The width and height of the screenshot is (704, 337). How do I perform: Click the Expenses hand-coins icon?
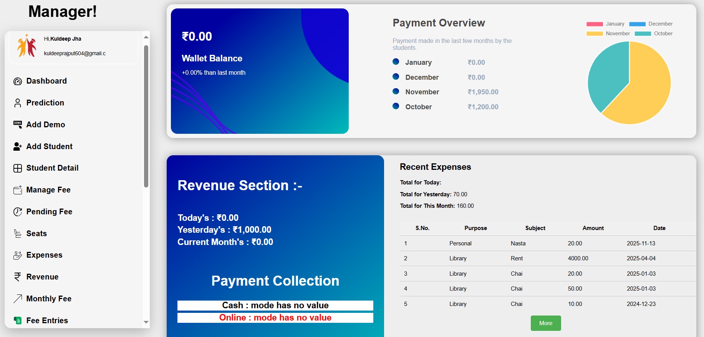pyautogui.click(x=18, y=255)
